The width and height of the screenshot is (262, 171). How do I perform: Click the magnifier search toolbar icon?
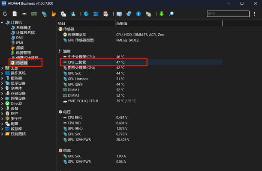tap(171, 14)
